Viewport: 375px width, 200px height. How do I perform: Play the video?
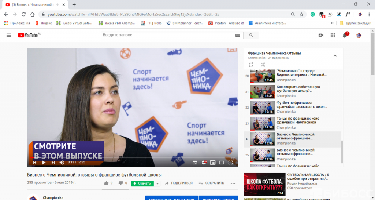pyautogui.click(x=44, y=163)
